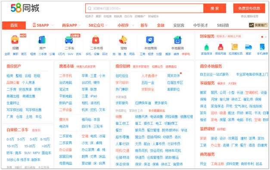Viewport: 270px width, 170px height.
Task: Open 人才直通计 under 南京招聘
Action: coord(149,76)
